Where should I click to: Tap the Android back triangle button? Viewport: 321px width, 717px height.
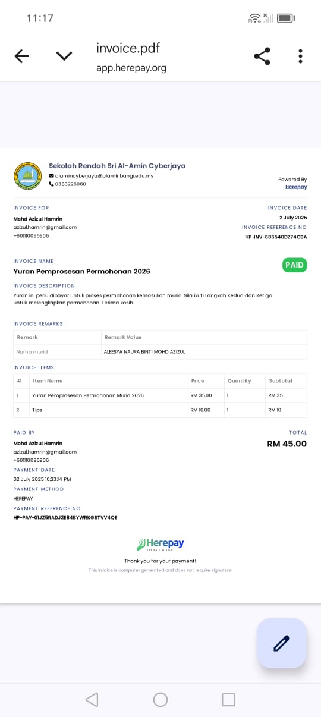pos(92,699)
